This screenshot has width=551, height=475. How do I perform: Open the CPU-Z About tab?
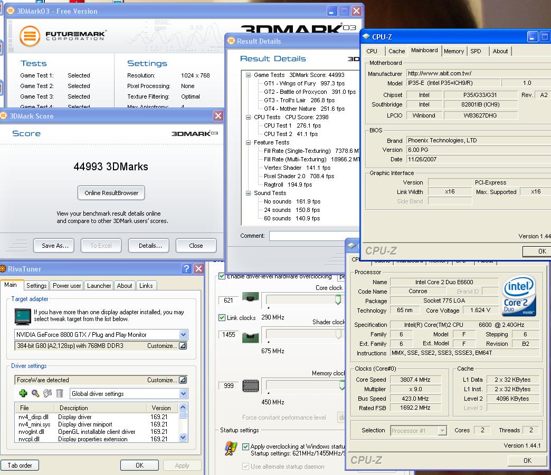pyautogui.click(x=500, y=51)
